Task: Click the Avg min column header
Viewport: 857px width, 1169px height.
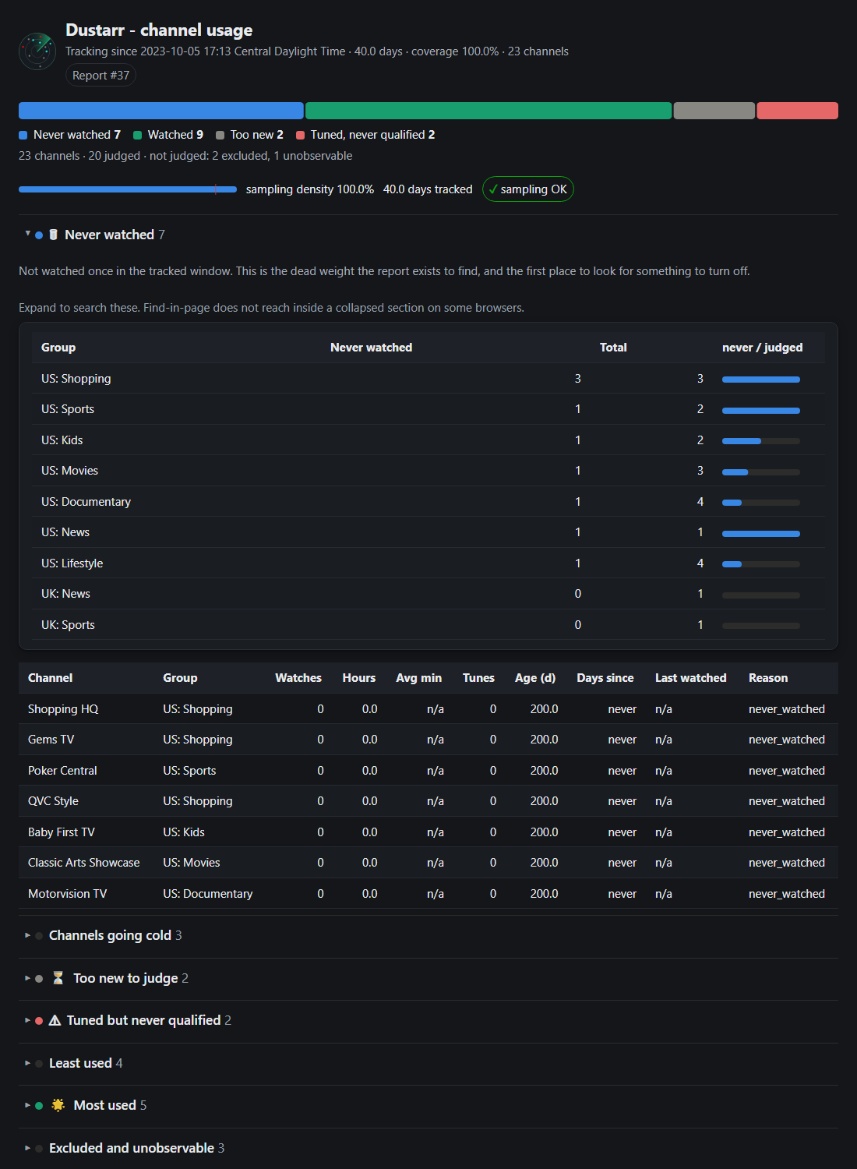Action: point(419,678)
